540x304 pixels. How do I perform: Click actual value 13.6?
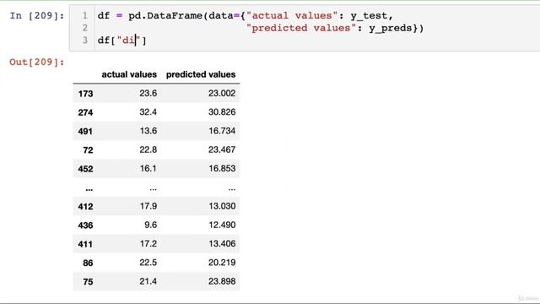point(148,131)
